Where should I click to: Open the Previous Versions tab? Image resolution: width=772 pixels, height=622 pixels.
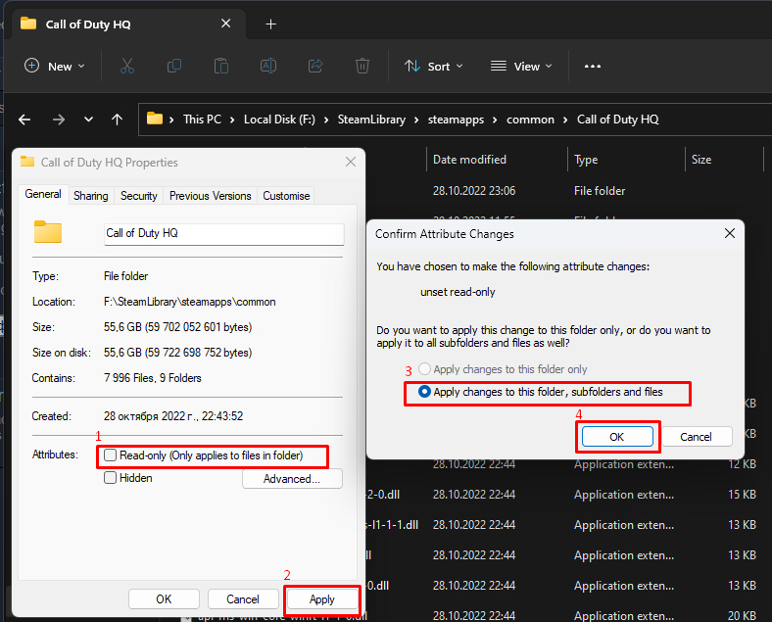210,196
